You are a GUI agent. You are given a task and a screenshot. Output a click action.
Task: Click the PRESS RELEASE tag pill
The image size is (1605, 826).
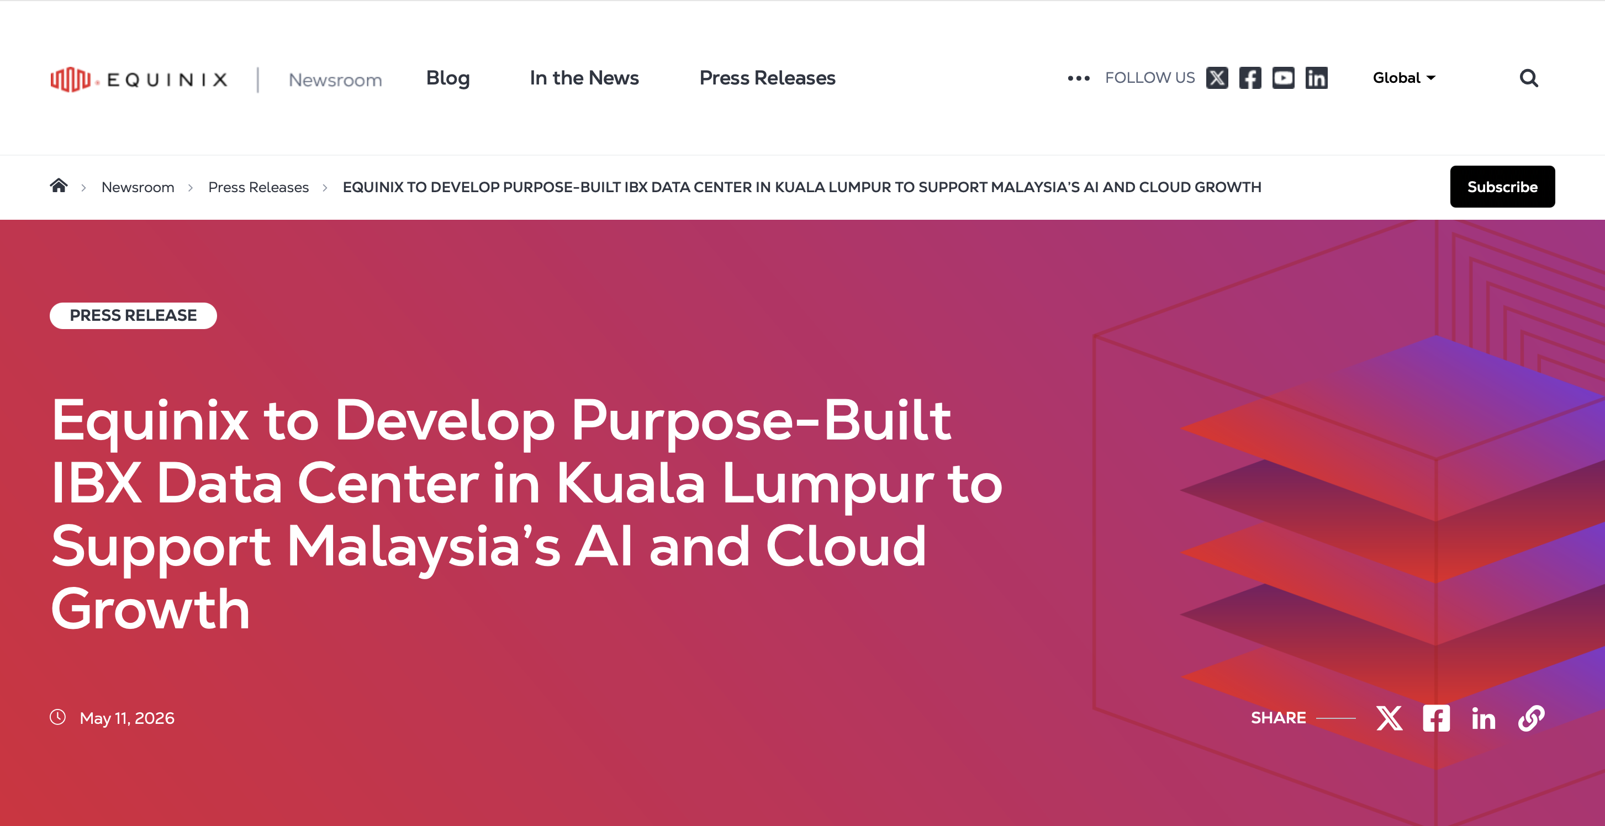(133, 315)
